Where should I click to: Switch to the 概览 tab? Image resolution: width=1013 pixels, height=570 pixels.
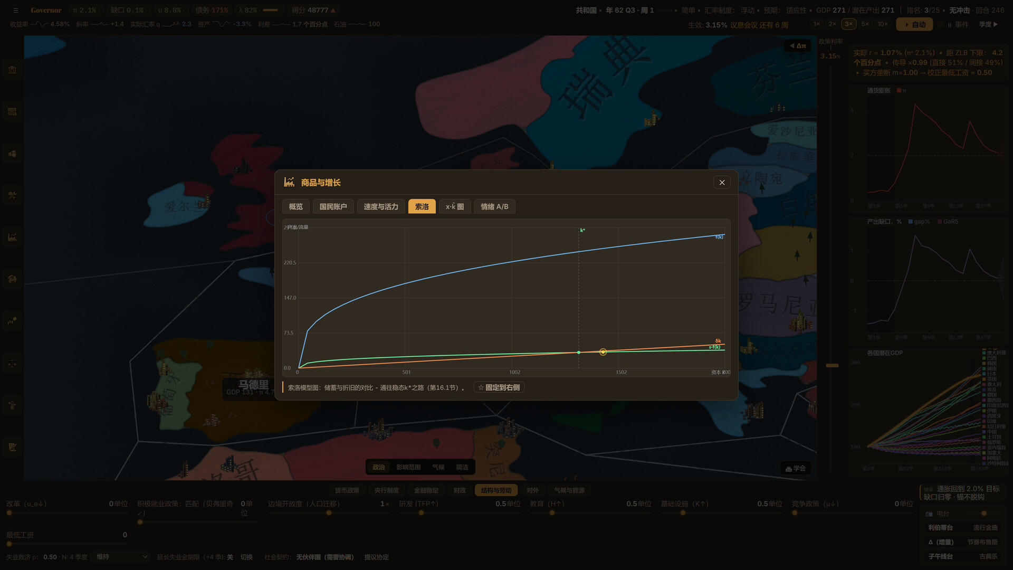pos(296,206)
